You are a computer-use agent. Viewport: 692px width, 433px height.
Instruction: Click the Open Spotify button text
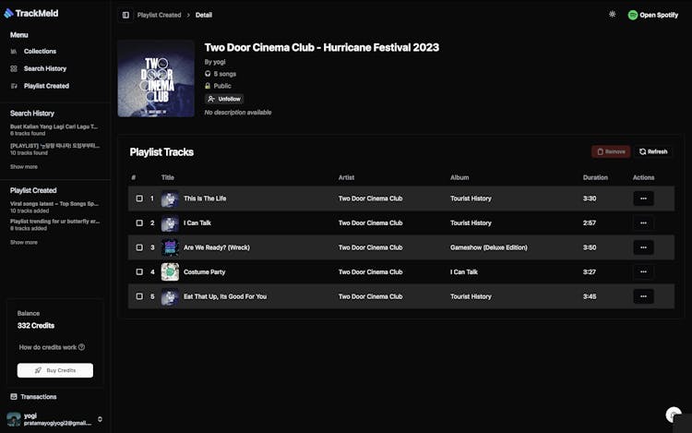pyautogui.click(x=659, y=15)
